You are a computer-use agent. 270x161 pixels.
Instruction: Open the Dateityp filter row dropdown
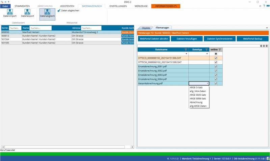click(x=207, y=54)
